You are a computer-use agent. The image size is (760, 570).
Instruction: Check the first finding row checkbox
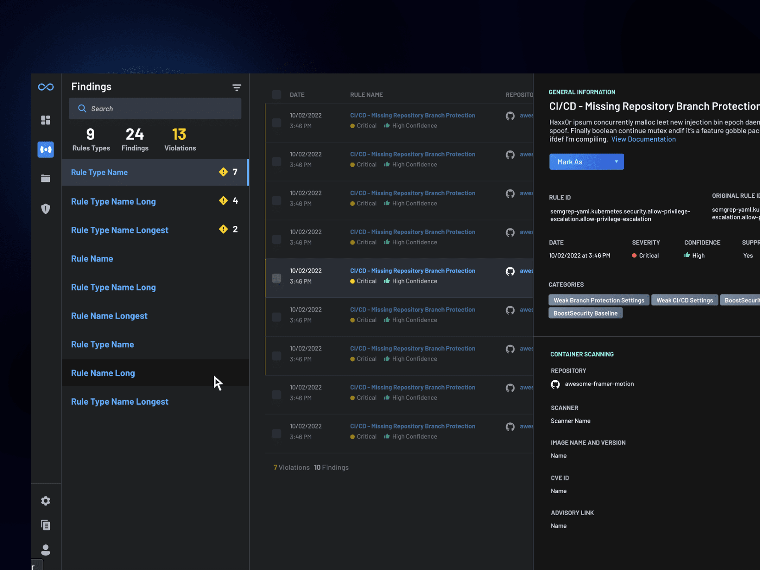(276, 123)
